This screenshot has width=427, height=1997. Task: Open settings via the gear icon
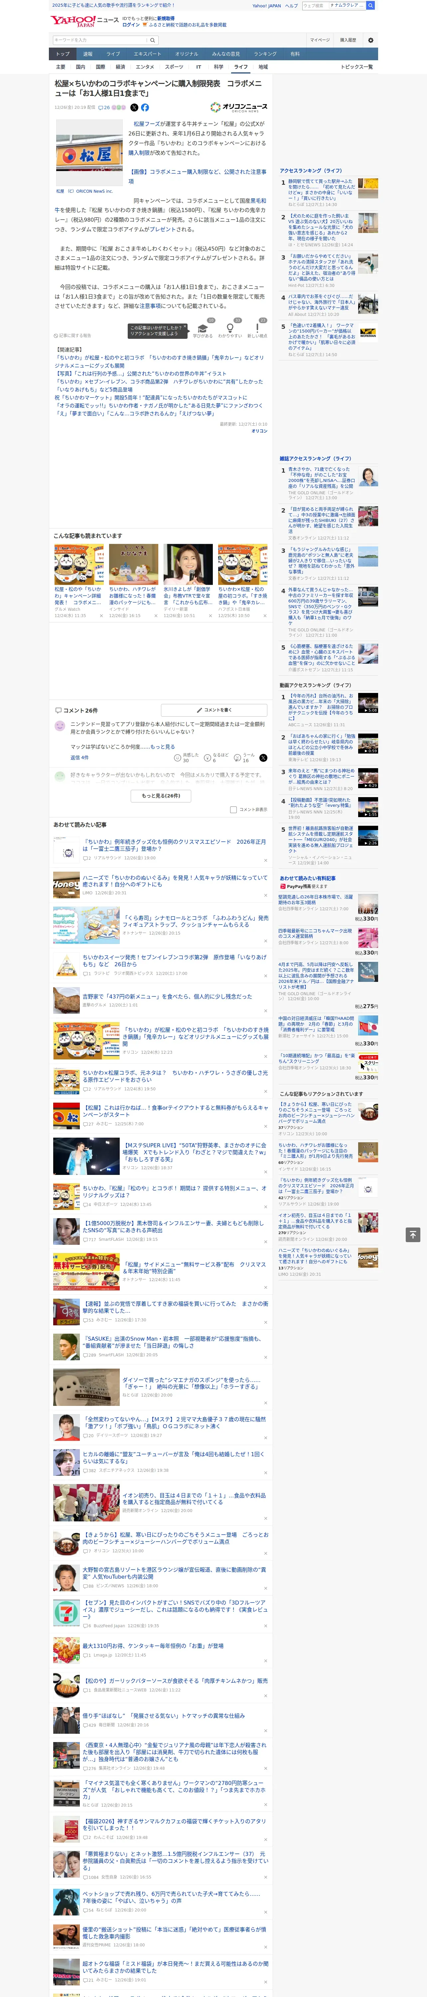(370, 40)
